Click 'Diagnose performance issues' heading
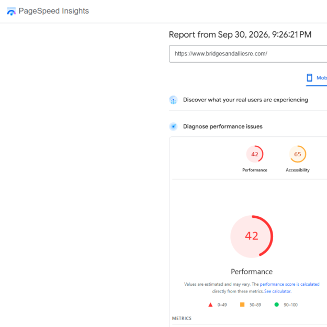This screenshot has width=327, height=327. point(223,126)
